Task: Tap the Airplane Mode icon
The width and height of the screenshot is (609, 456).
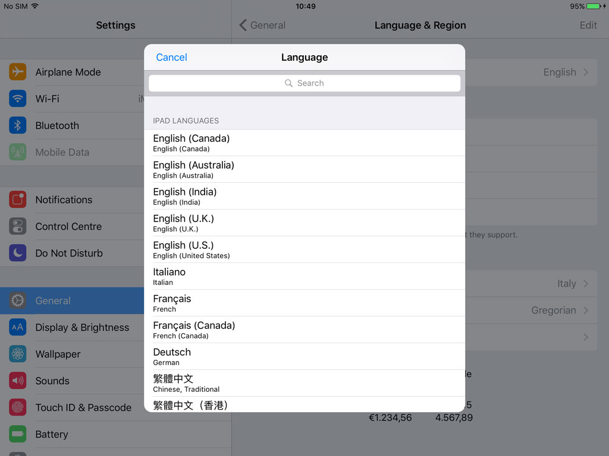Action: point(18,72)
